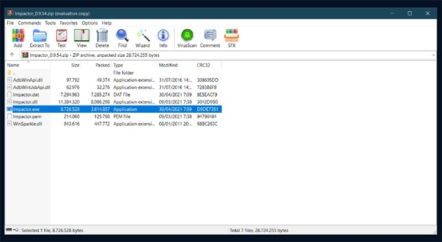442x242 pixels.
Task: Expand the address bar dropdown arrow
Action: coord(434,55)
